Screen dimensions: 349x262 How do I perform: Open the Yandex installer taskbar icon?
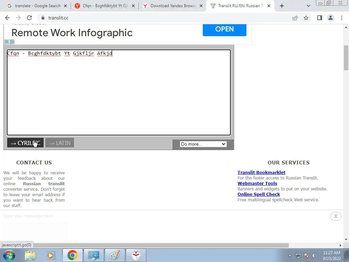[136, 255]
